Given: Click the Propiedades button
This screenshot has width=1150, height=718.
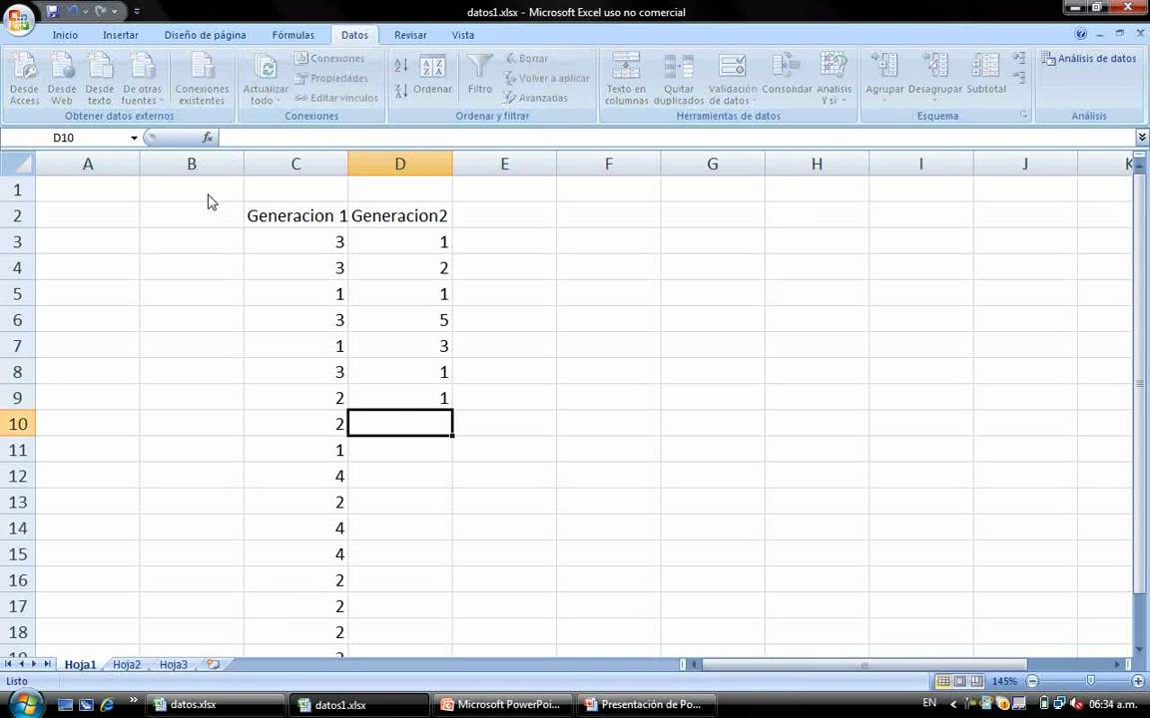Looking at the screenshot, I should tap(330, 78).
